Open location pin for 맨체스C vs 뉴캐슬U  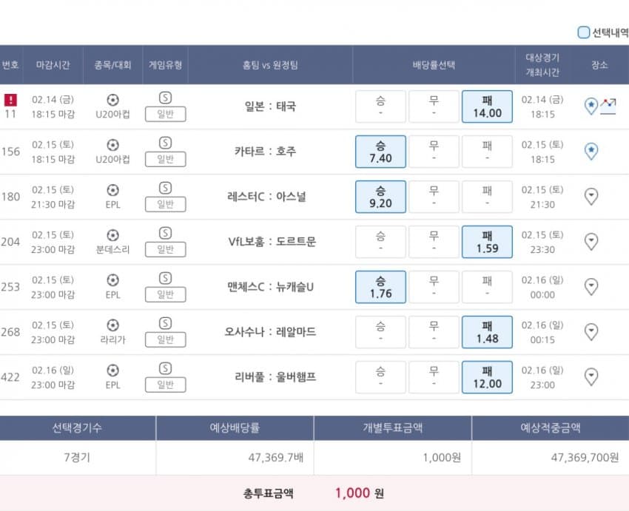click(x=591, y=287)
